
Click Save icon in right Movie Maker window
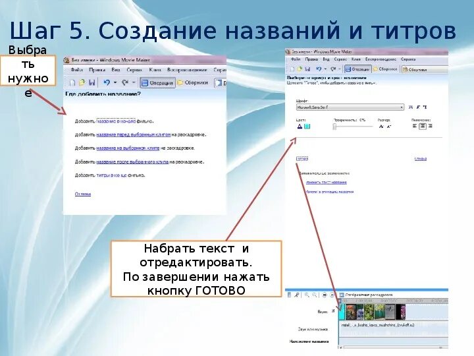click(307, 69)
